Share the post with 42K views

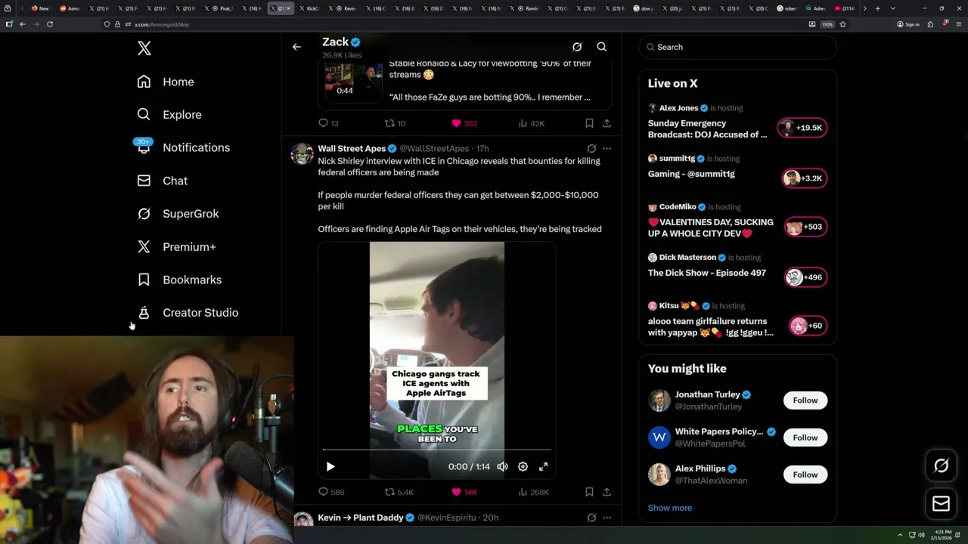(607, 123)
